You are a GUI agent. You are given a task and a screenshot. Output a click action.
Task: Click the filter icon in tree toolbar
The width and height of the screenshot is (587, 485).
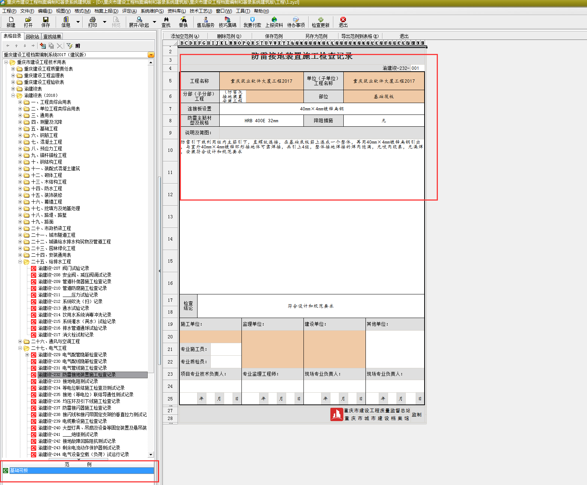click(x=69, y=46)
